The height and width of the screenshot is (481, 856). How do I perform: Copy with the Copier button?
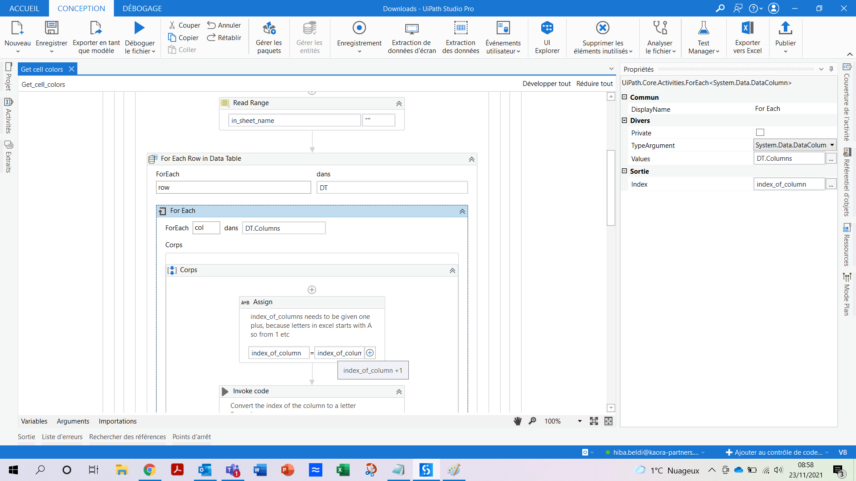(183, 38)
